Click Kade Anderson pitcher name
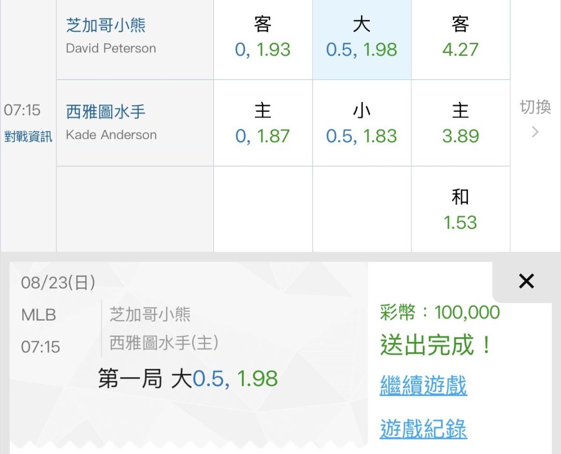 click(111, 135)
